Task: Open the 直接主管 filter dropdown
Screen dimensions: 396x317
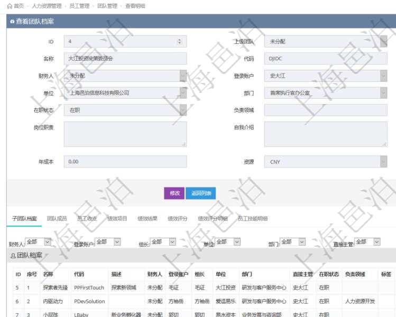Action: (x=367, y=242)
